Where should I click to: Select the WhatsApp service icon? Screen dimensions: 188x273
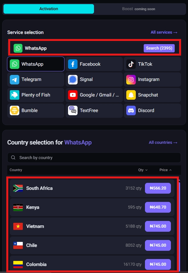click(14, 64)
